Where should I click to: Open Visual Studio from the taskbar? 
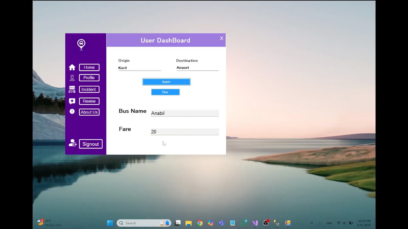pyautogui.click(x=255, y=223)
